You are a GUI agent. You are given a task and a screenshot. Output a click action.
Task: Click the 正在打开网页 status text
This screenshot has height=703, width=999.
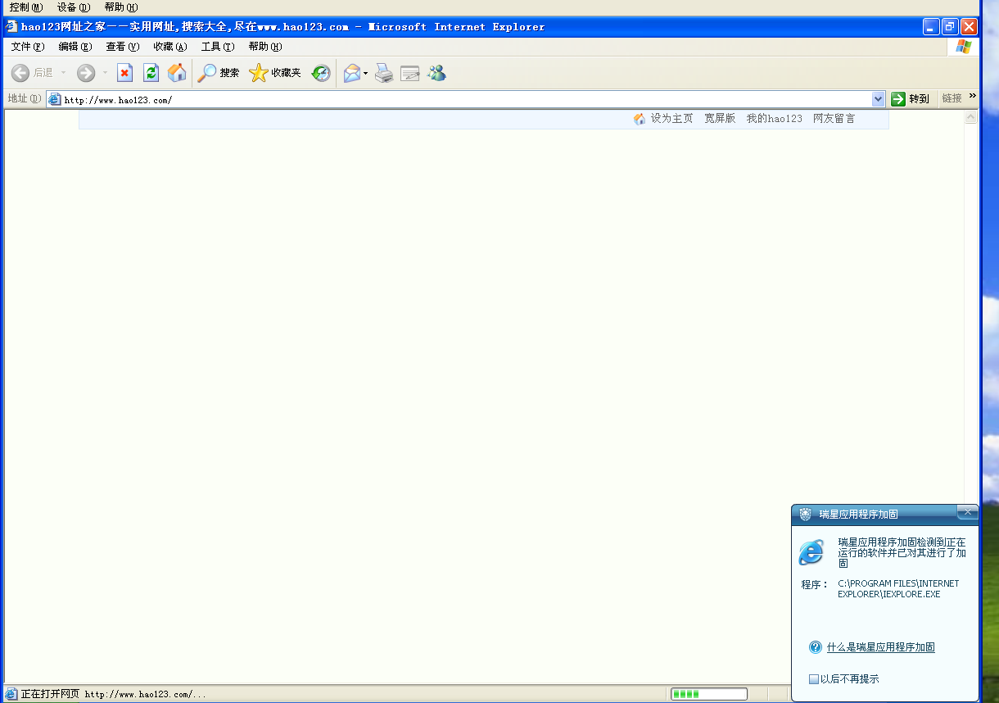tap(50, 694)
